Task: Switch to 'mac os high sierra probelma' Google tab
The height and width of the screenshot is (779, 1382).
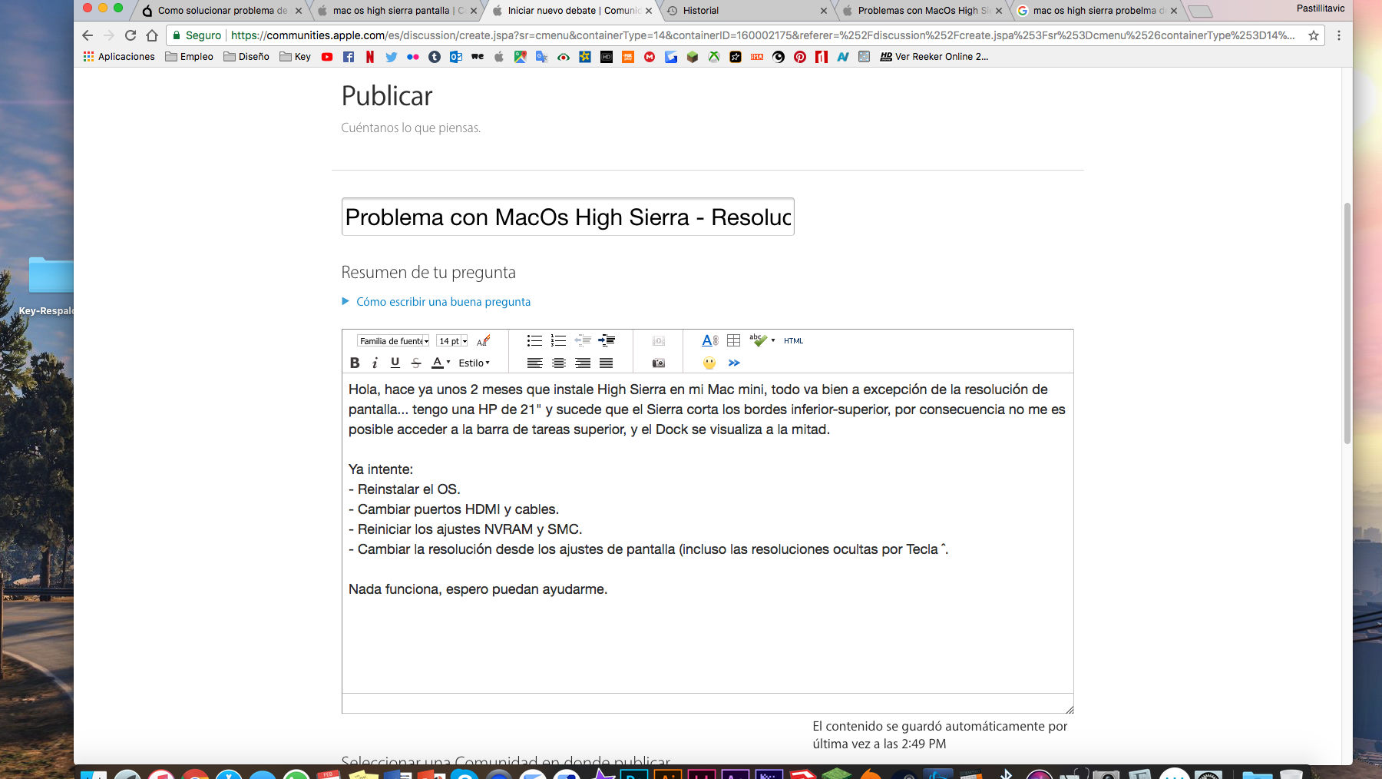Action: pyautogui.click(x=1096, y=11)
